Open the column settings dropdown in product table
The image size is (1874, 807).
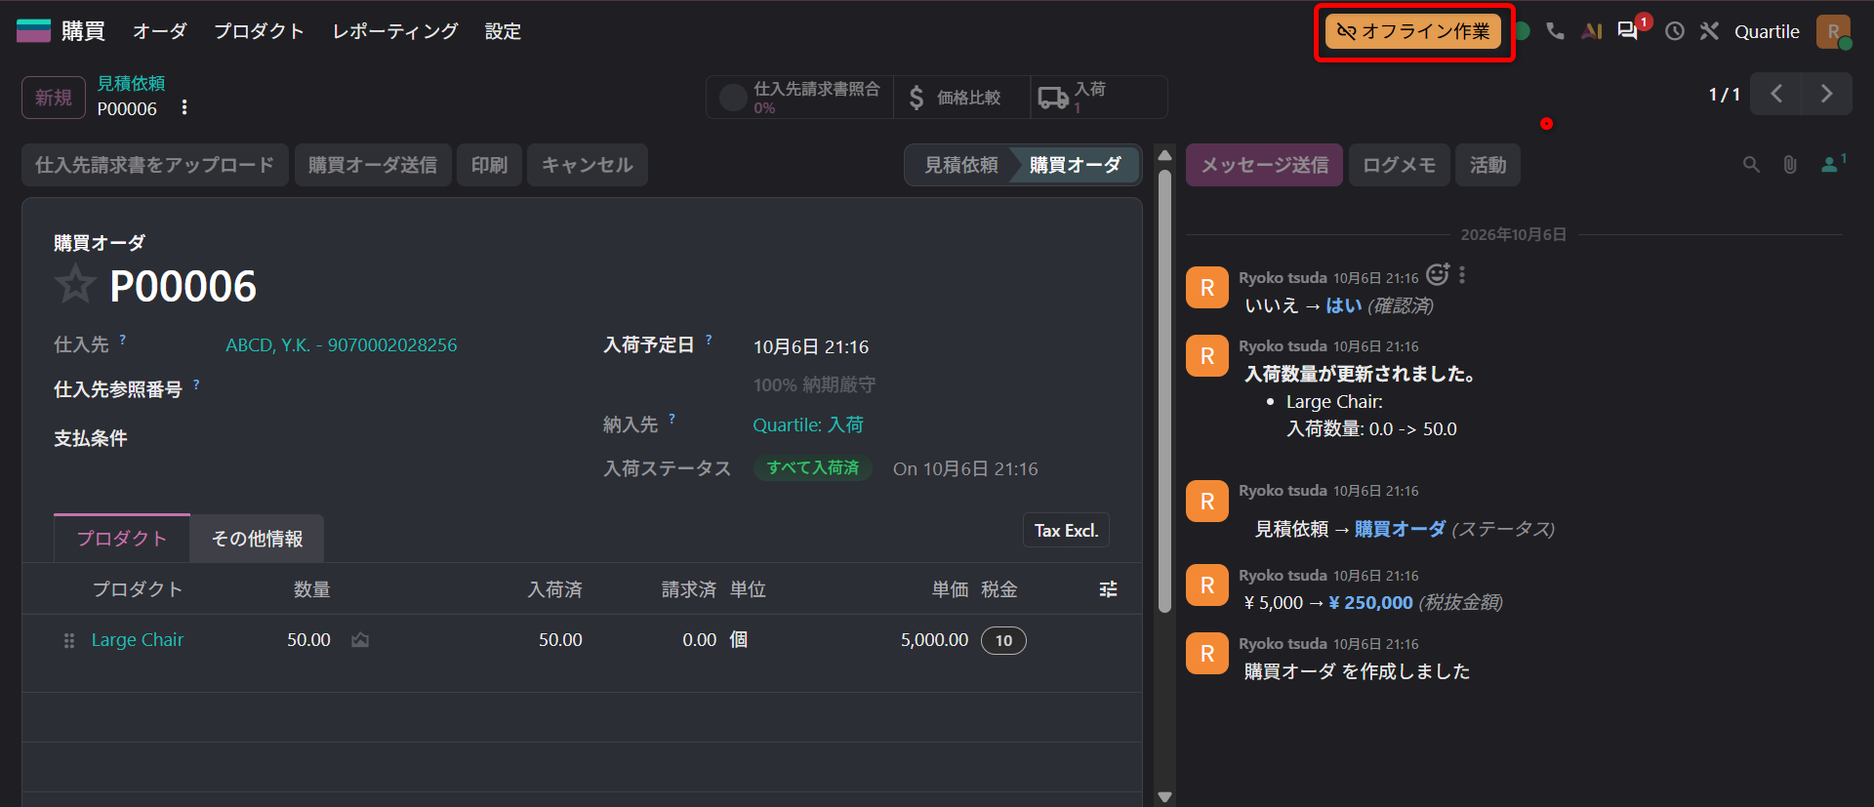[1108, 589]
